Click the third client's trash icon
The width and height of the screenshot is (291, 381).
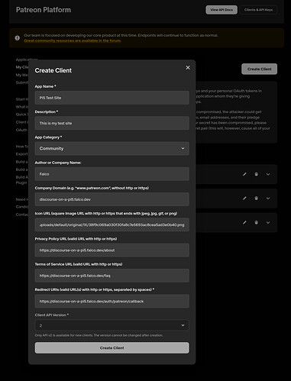tap(257, 222)
